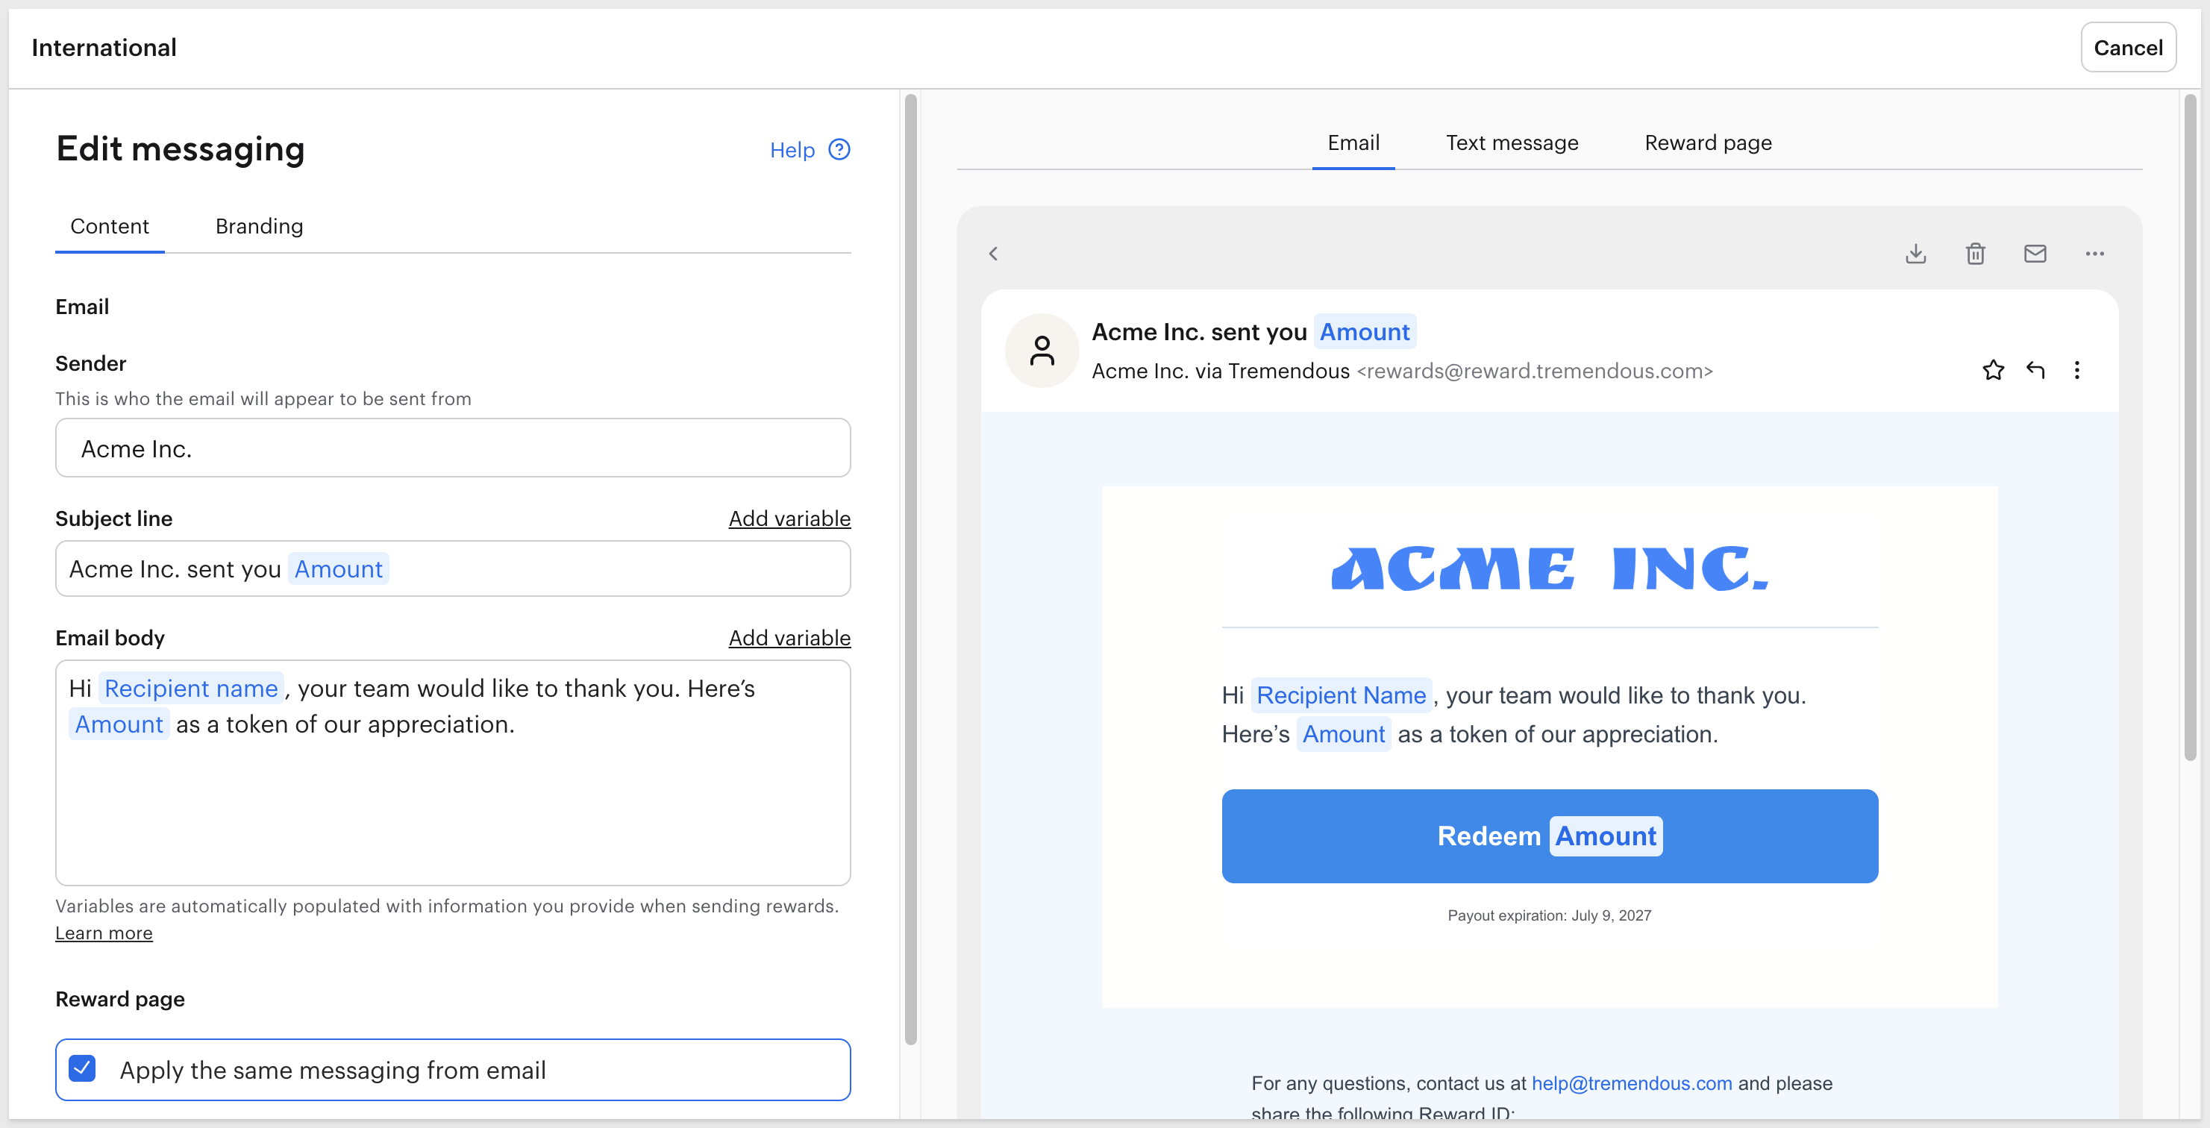Click the trash icon in preview toolbar
This screenshot has width=2210, height=1128.
tap(1976, 253)
